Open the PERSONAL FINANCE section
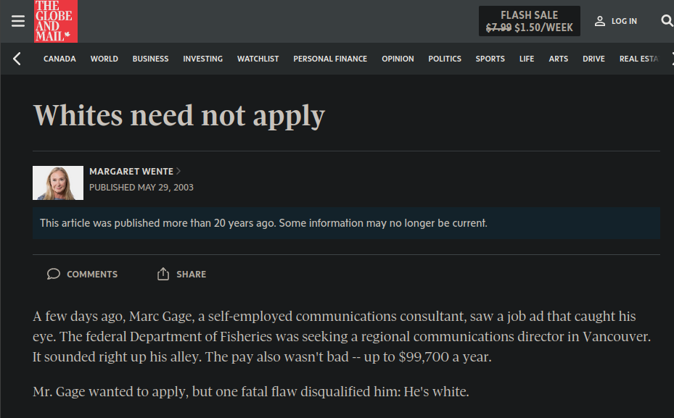 coord(330,59)
